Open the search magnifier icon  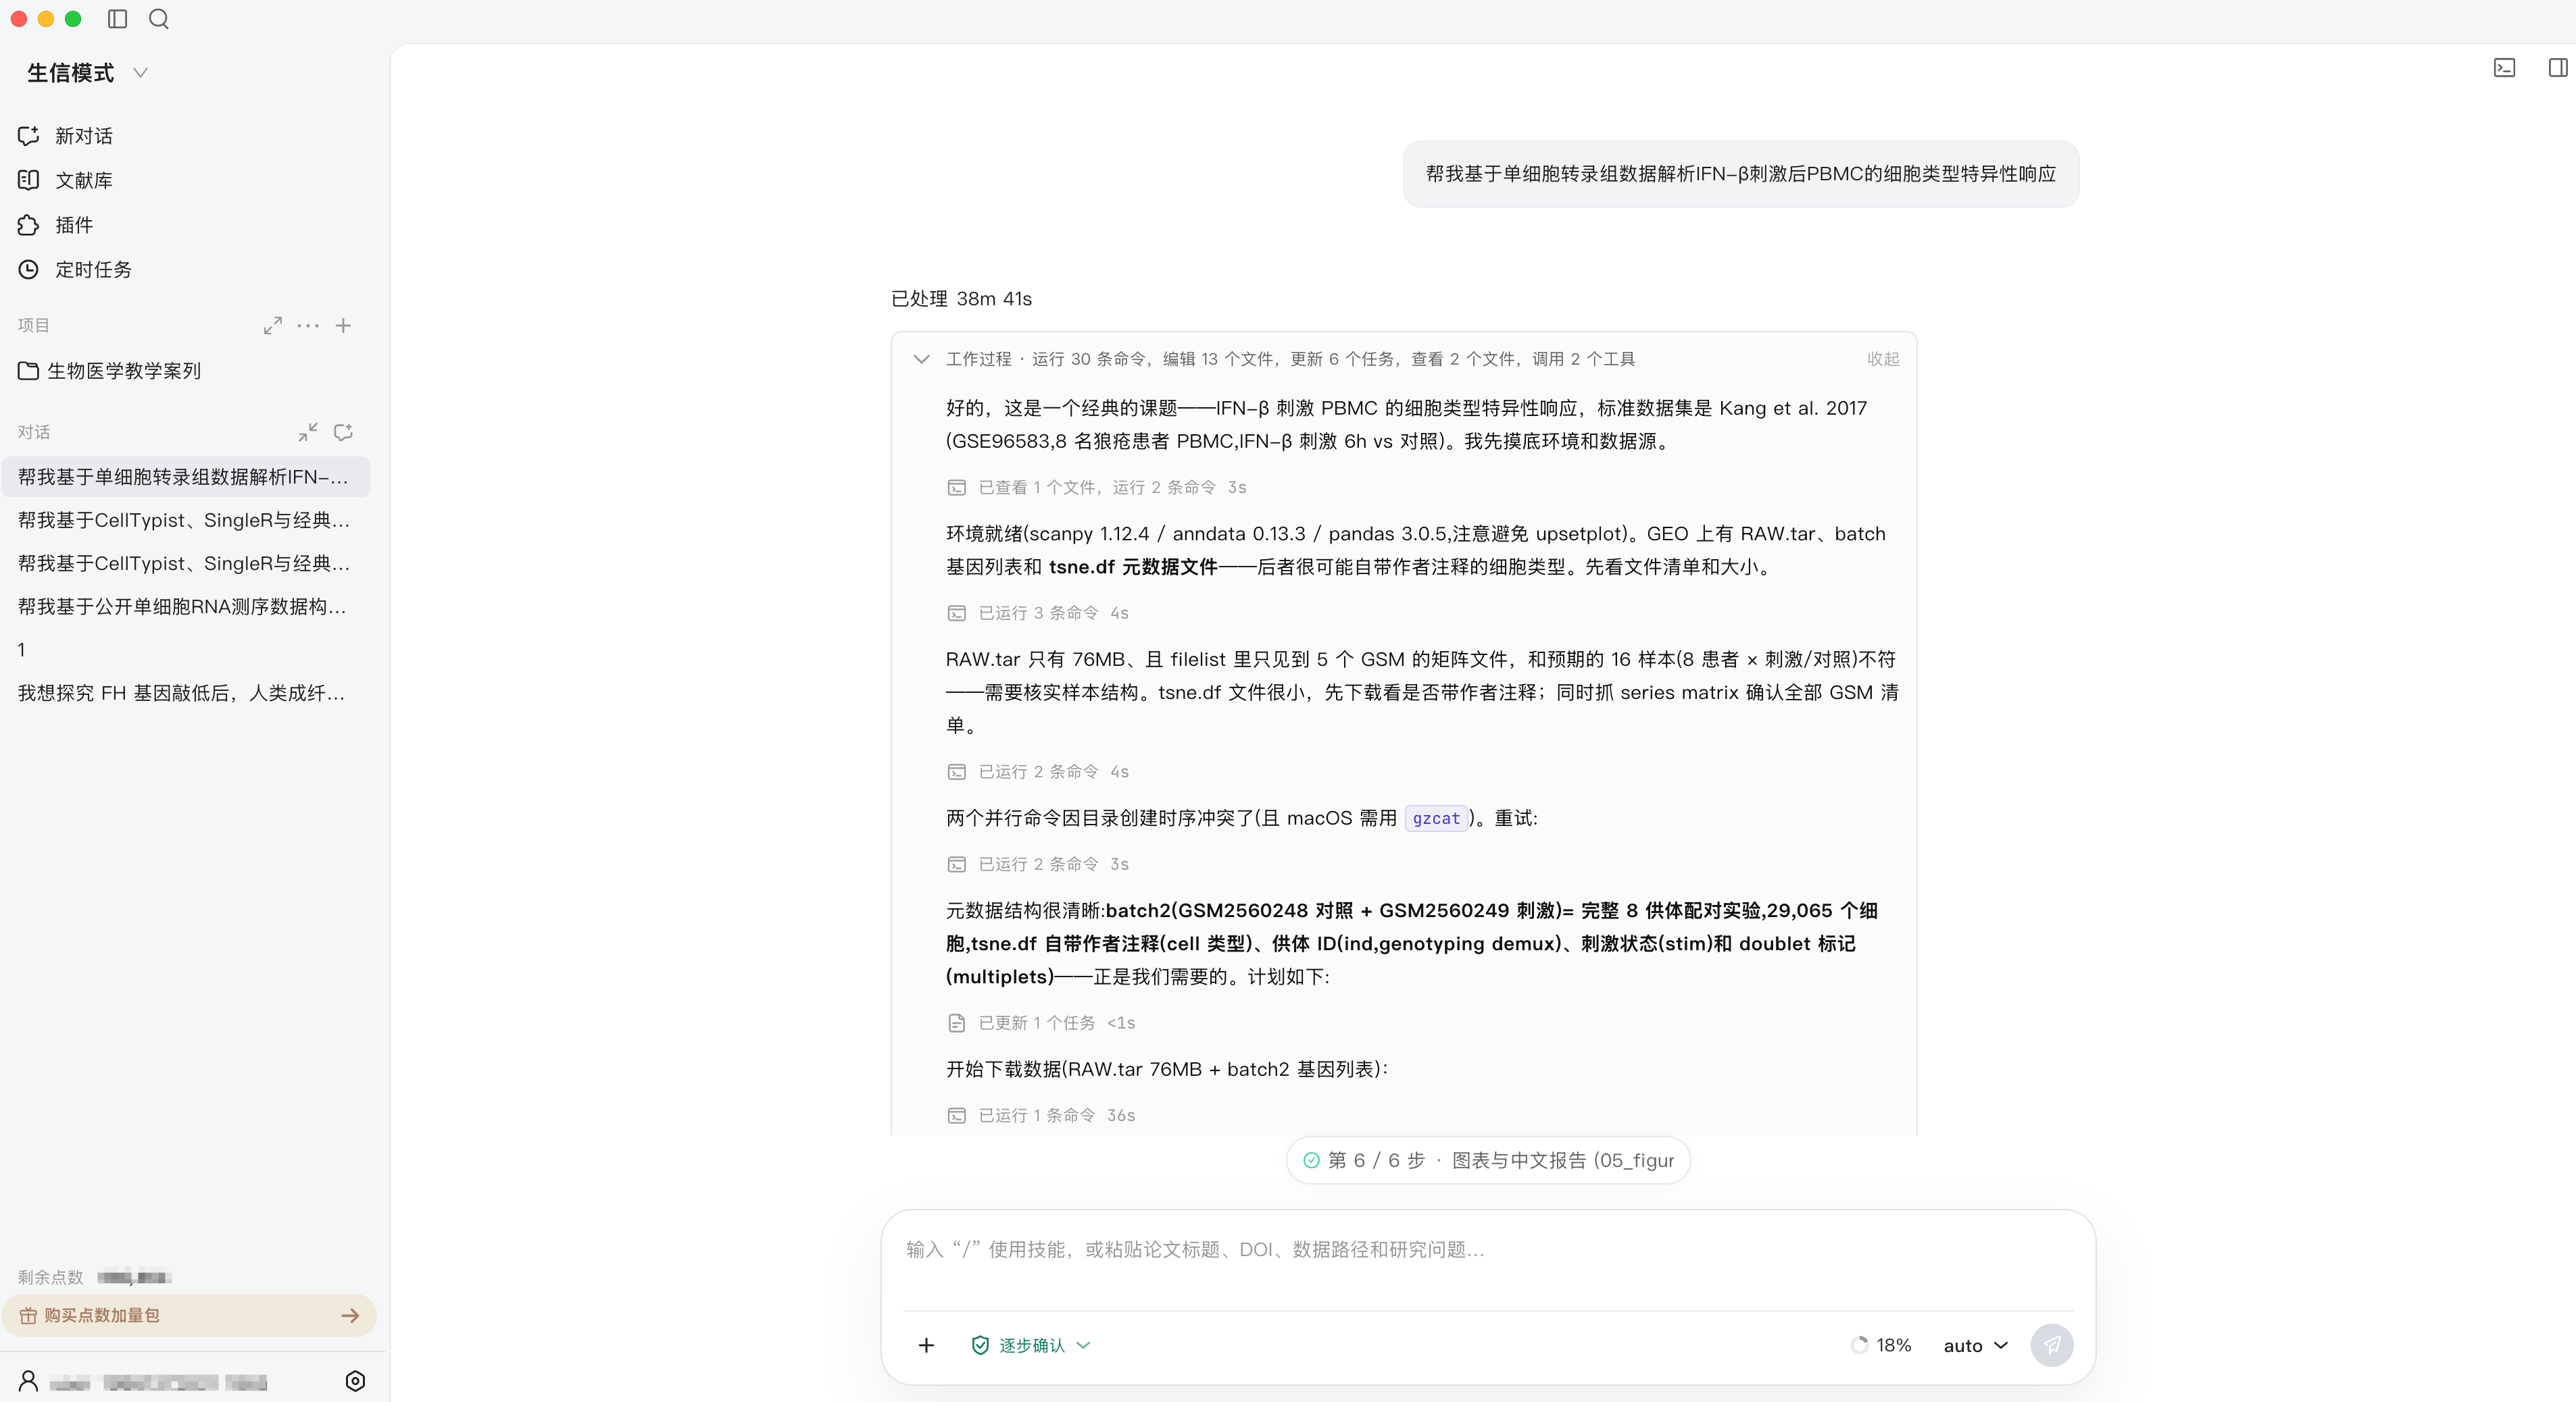159,19
